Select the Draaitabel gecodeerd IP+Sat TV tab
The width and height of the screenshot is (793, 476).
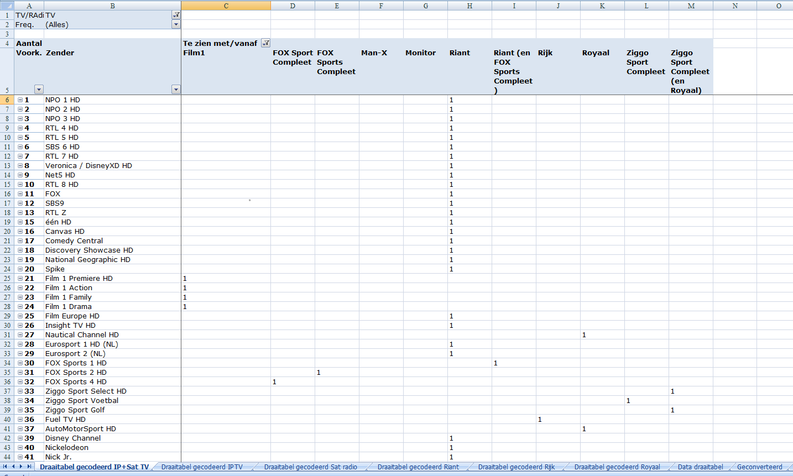click(94, 467)
